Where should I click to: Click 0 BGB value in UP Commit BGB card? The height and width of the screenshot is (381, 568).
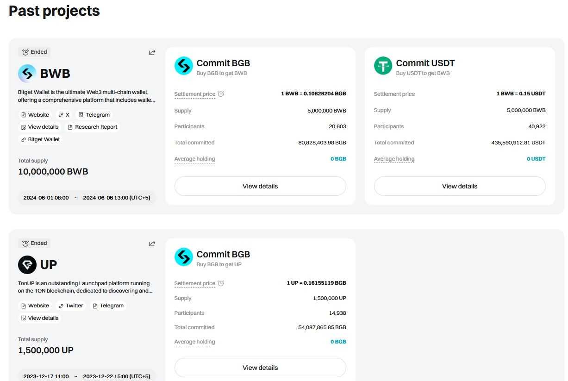pos(338,342)
